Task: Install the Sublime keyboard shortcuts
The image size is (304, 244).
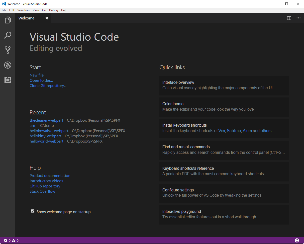Action: click(x=234, y=131)
